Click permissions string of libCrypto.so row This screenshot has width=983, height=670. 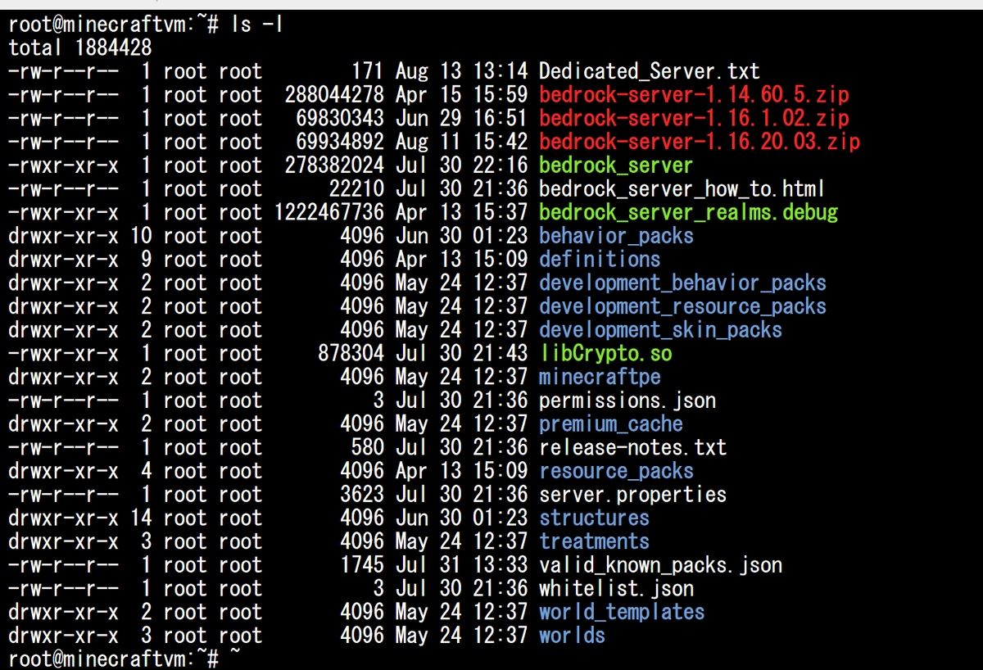click(x=63, y=355)
